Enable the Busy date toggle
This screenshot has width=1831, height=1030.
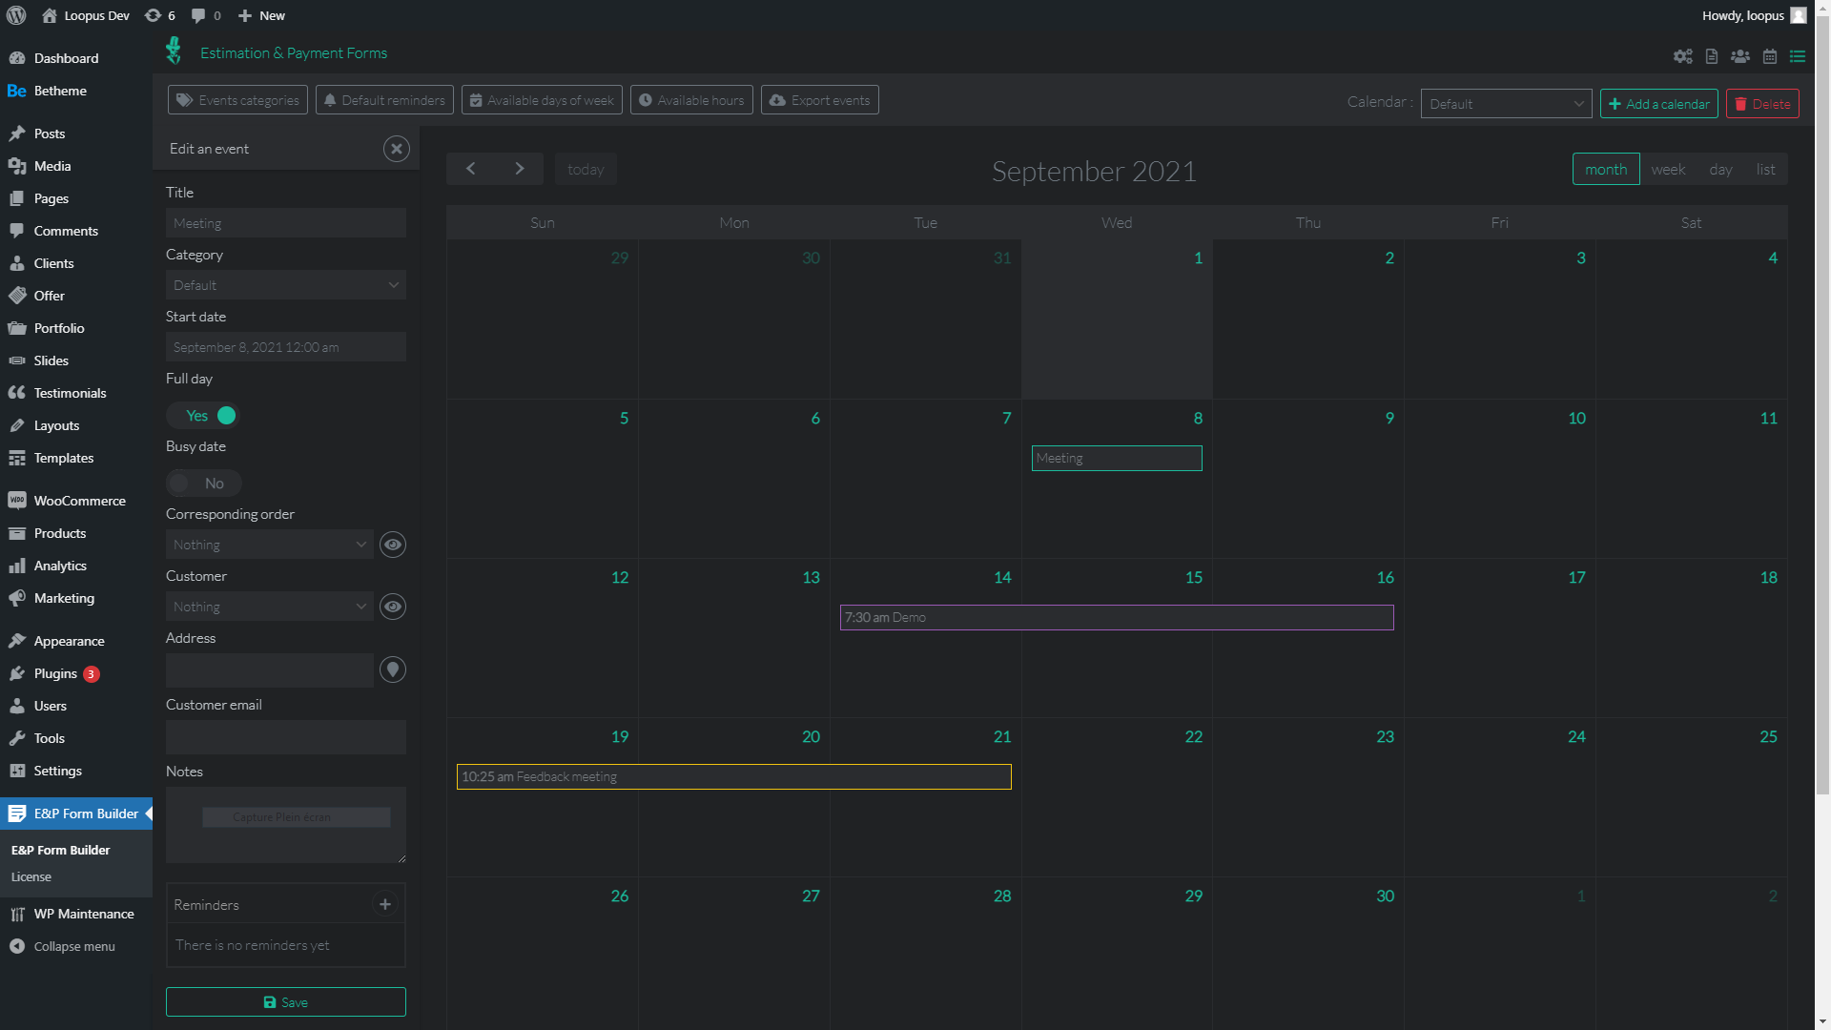(x=203, y=484)
